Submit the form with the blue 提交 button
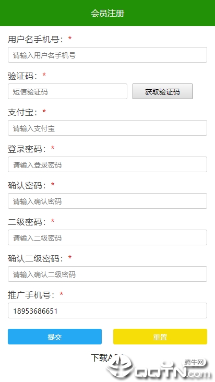The height and width of the screenshot is (382, 215). [x=55, y=337]
